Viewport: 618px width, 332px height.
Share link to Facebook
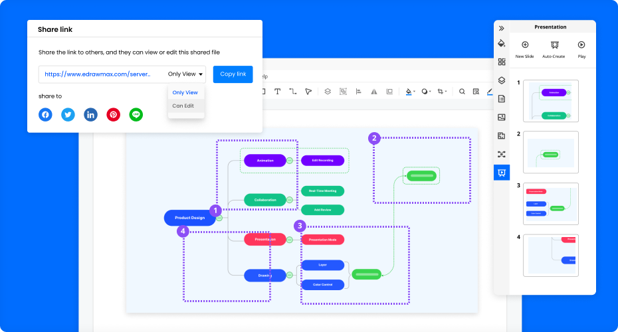coord(45,115)
